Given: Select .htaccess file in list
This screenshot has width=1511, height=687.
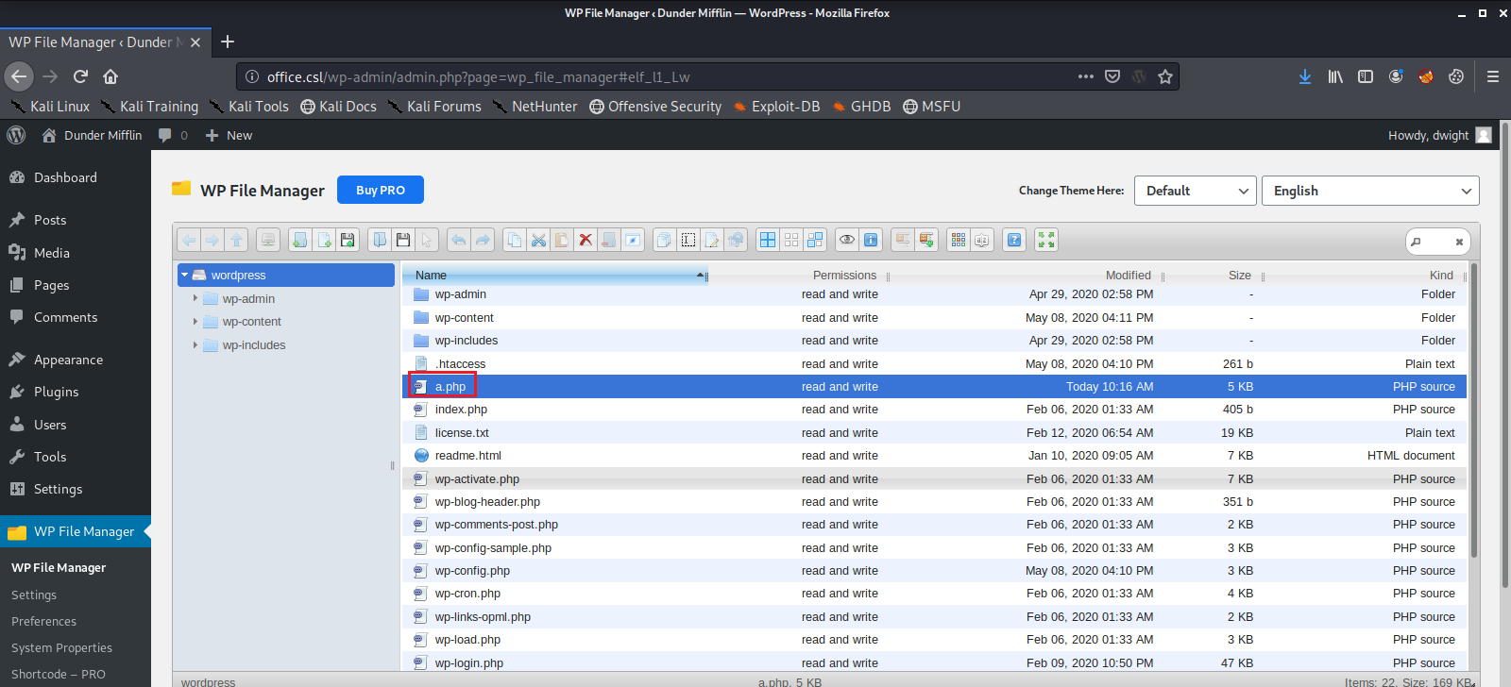Looking at the screenshot, I should (x=934, y=363).
